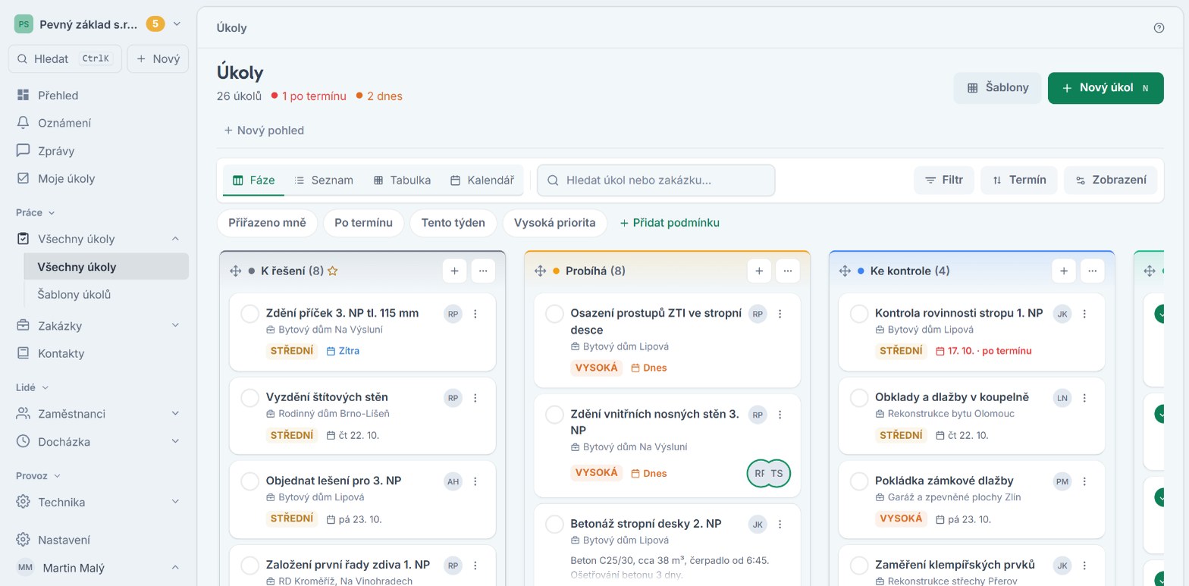Image resolution: width=1189 pixels, height=586 pixels.
Task: Add a task to the Ke kontrole column
Action: point(1064,271)
